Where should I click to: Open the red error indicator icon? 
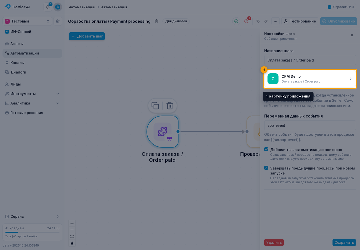pos(246,21)
